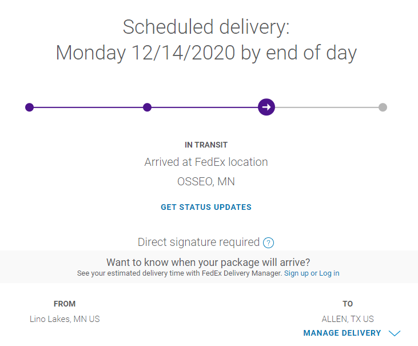Click the gray unfinished progress bar segment
The height and width of the screenshot is (346, 418).
pos(326,107)
